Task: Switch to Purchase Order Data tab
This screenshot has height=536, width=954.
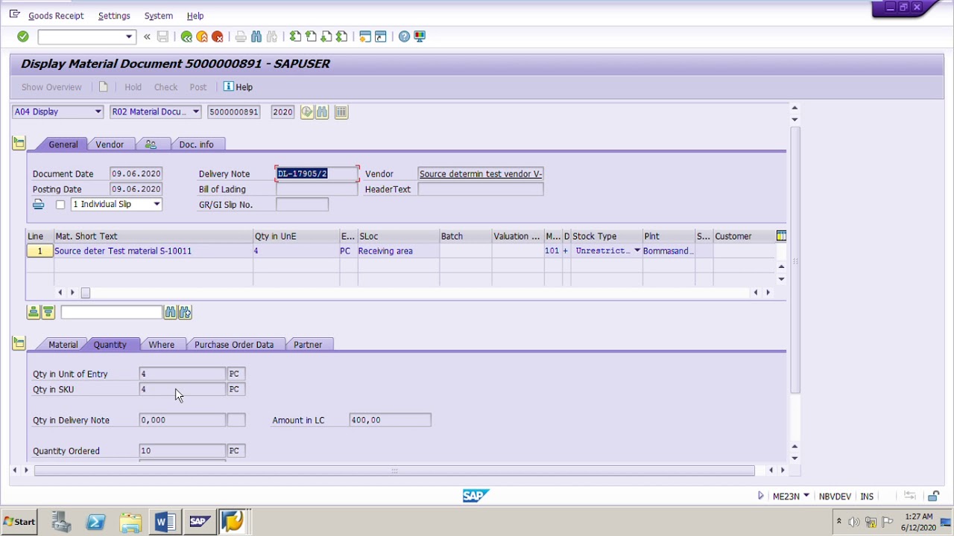Action: pos(234,345)
